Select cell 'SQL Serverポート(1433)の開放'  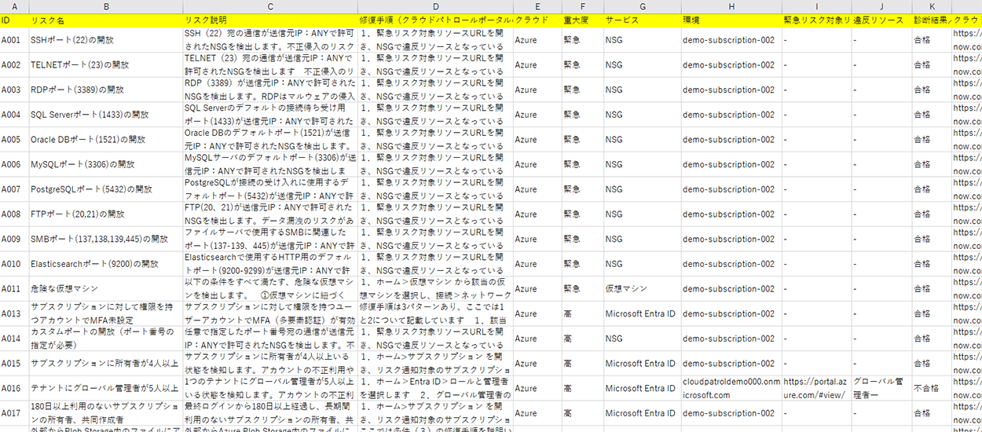click(106, 115)
